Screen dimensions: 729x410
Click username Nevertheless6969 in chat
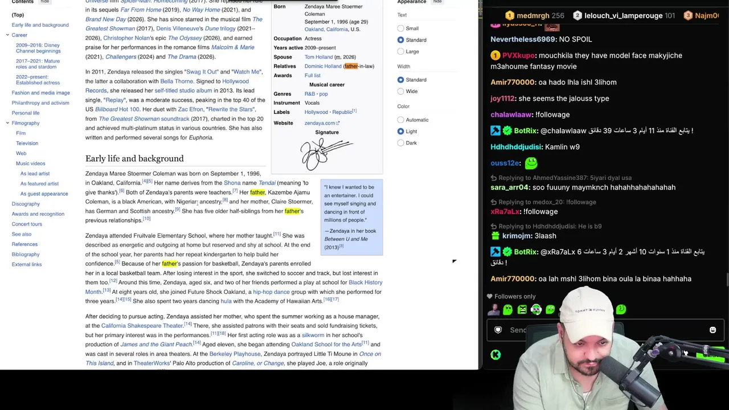[523, 39]
